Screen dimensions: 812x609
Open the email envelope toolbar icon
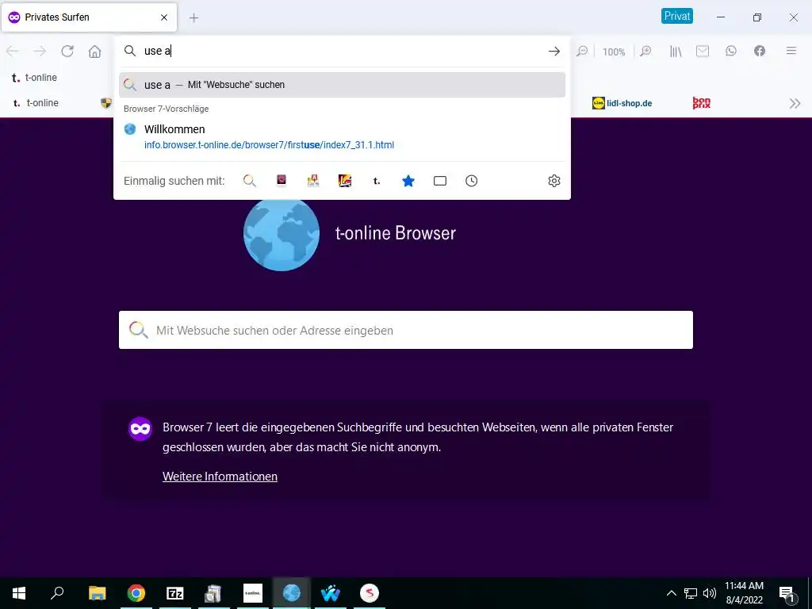[703, 51]
